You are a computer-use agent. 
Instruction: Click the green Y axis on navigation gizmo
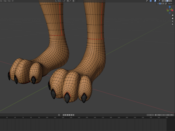coord(172,9)
